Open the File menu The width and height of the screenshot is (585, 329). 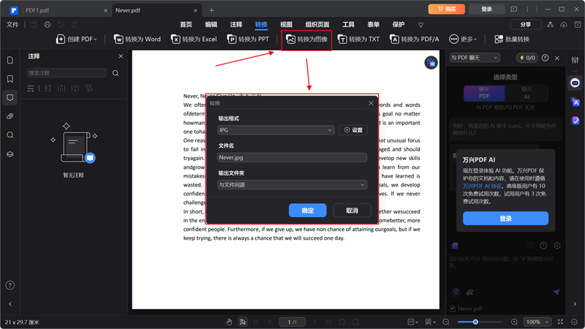[12, 25]
